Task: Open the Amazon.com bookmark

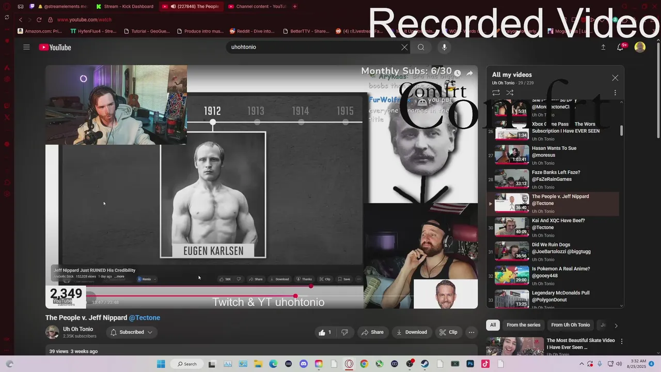Action: pyautogui.click(x=40, y=31)
